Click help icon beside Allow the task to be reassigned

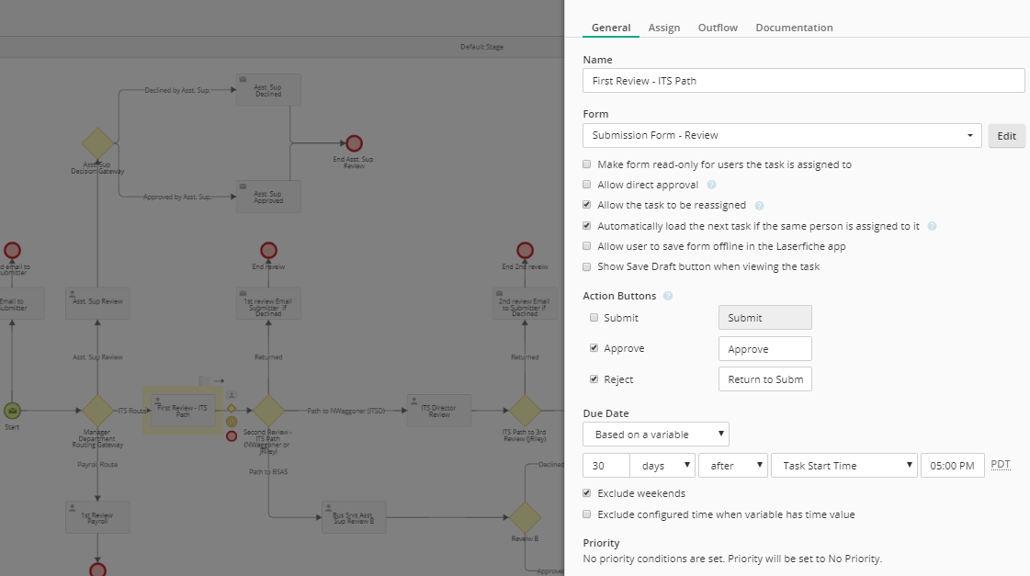760,206
